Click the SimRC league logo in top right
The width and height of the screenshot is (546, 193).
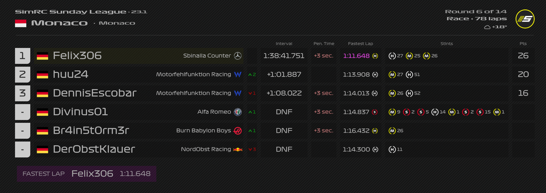pos(525,19)
